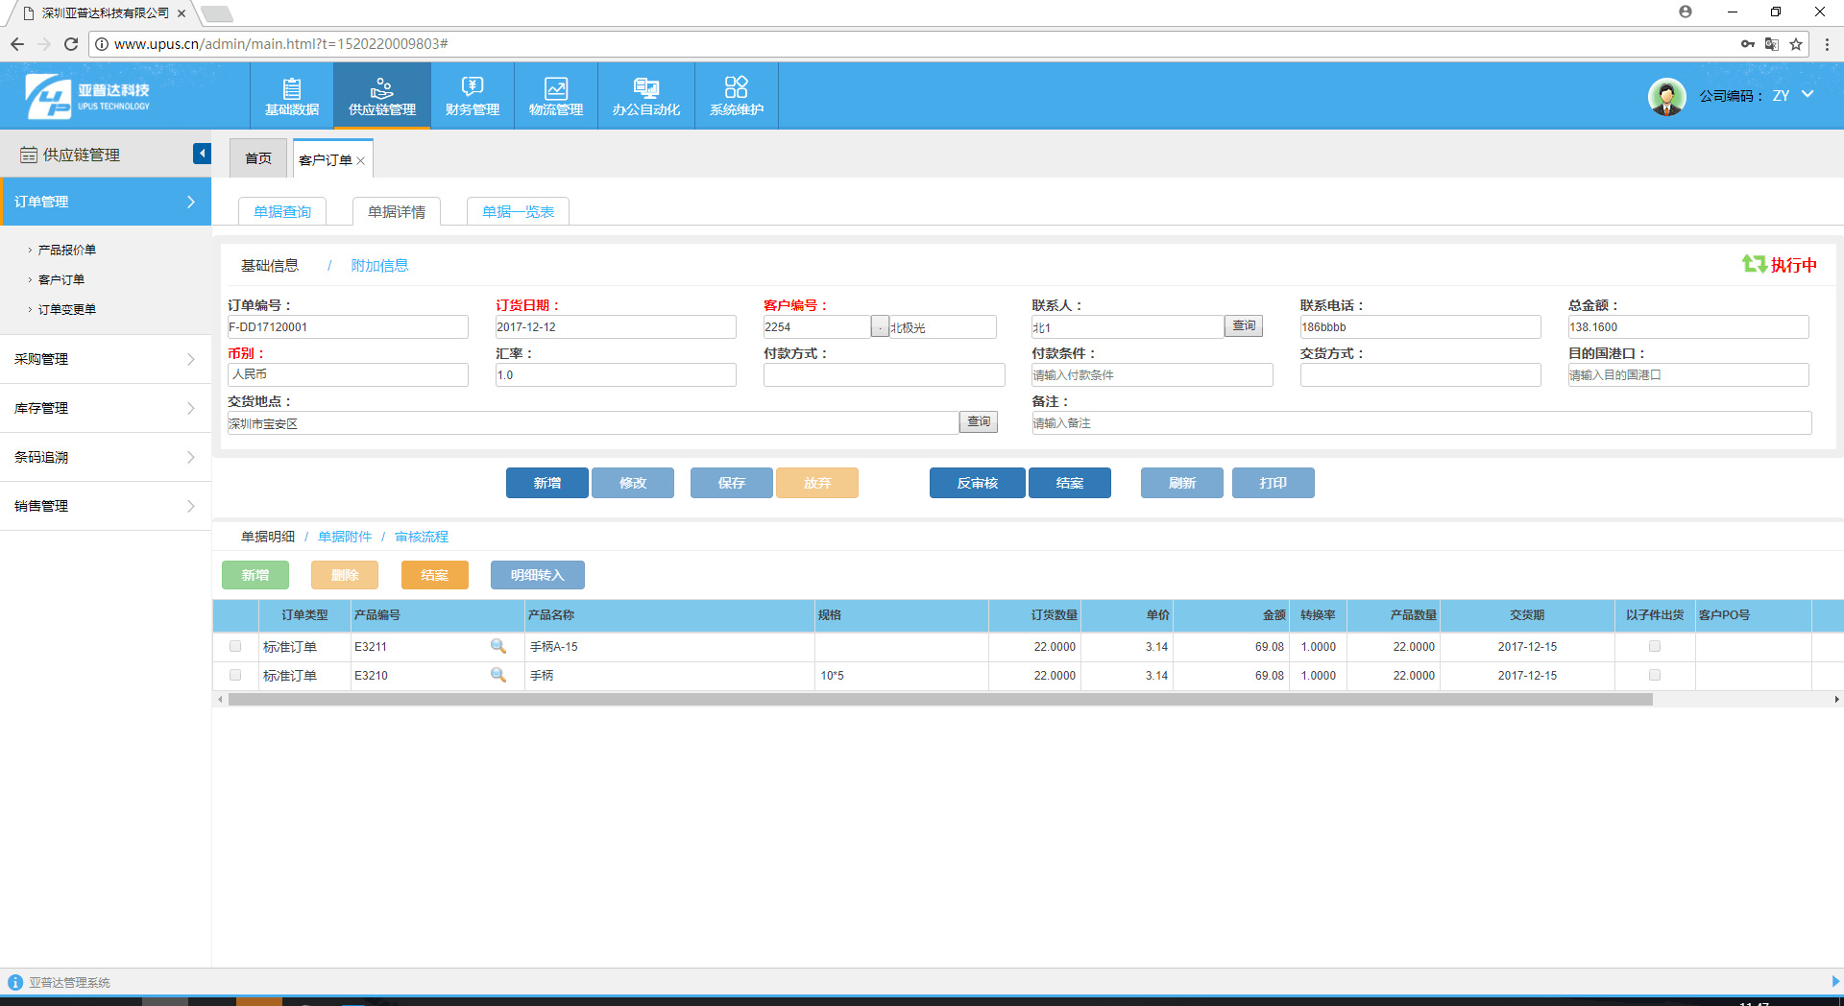Switch to the 首页 tab

257,157
